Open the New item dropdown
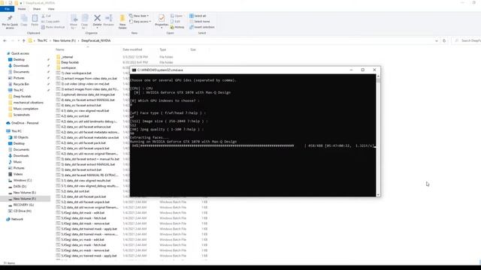 tap(139, 16)
